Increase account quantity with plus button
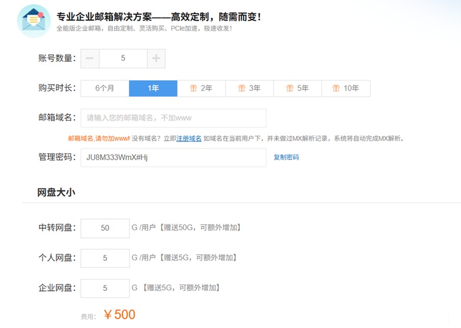The height and width of the screenshot is (328, 461). (x=156, y=58)
